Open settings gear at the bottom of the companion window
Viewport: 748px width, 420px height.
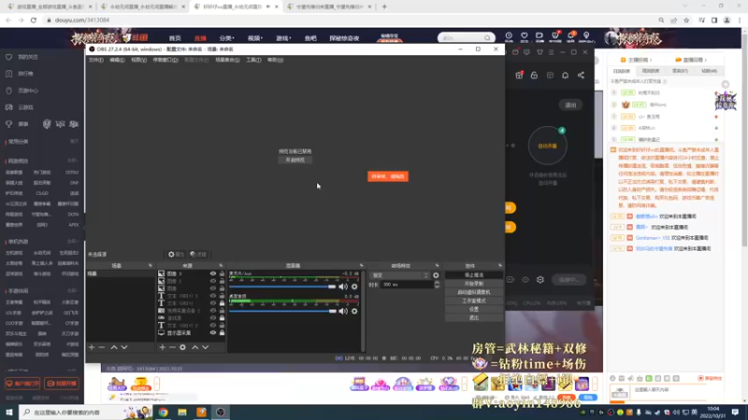coord(540,279)
